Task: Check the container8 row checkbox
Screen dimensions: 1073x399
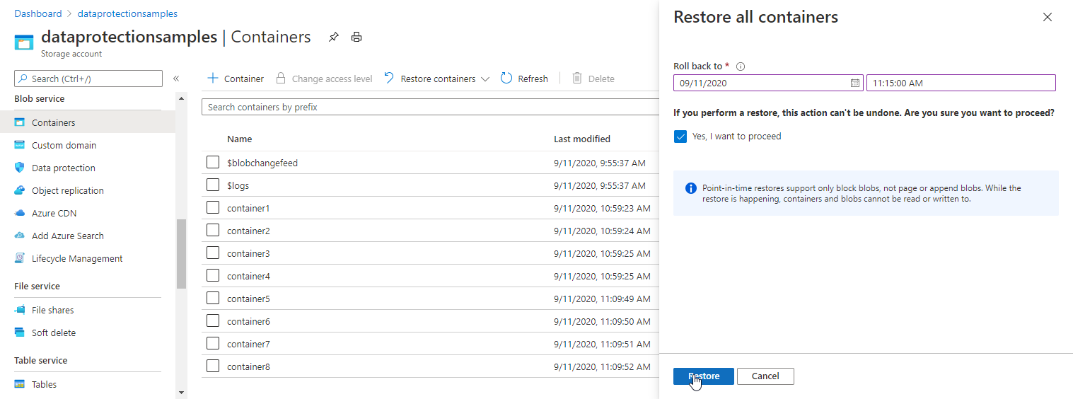Action: pos(213,366)
